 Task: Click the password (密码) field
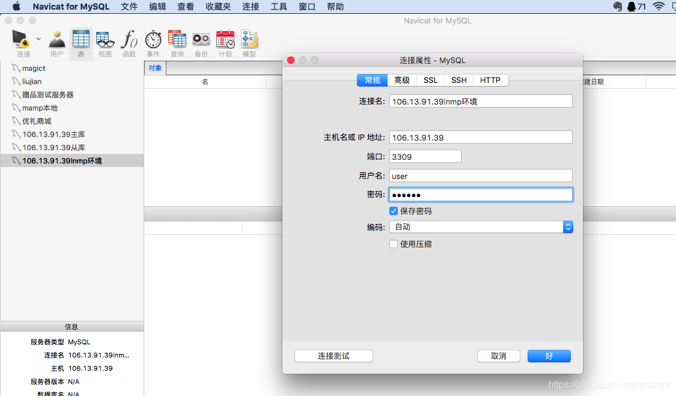click(481, 195)
